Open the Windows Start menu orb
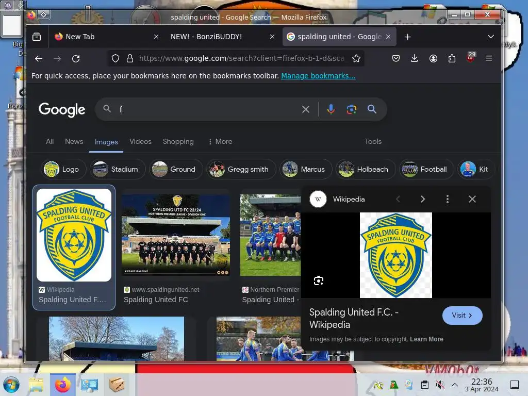This screenshot has height=396, width=528. (x=11, y=385)
